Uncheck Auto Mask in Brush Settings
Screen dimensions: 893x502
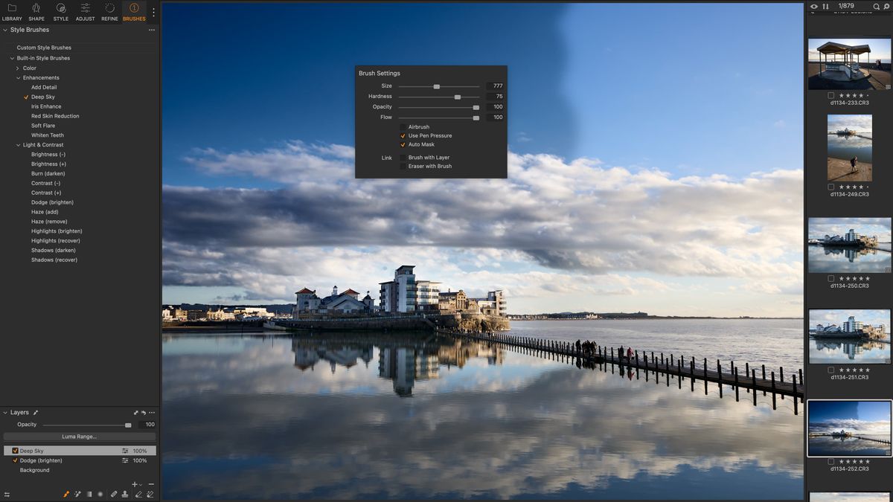coord(404,144)
